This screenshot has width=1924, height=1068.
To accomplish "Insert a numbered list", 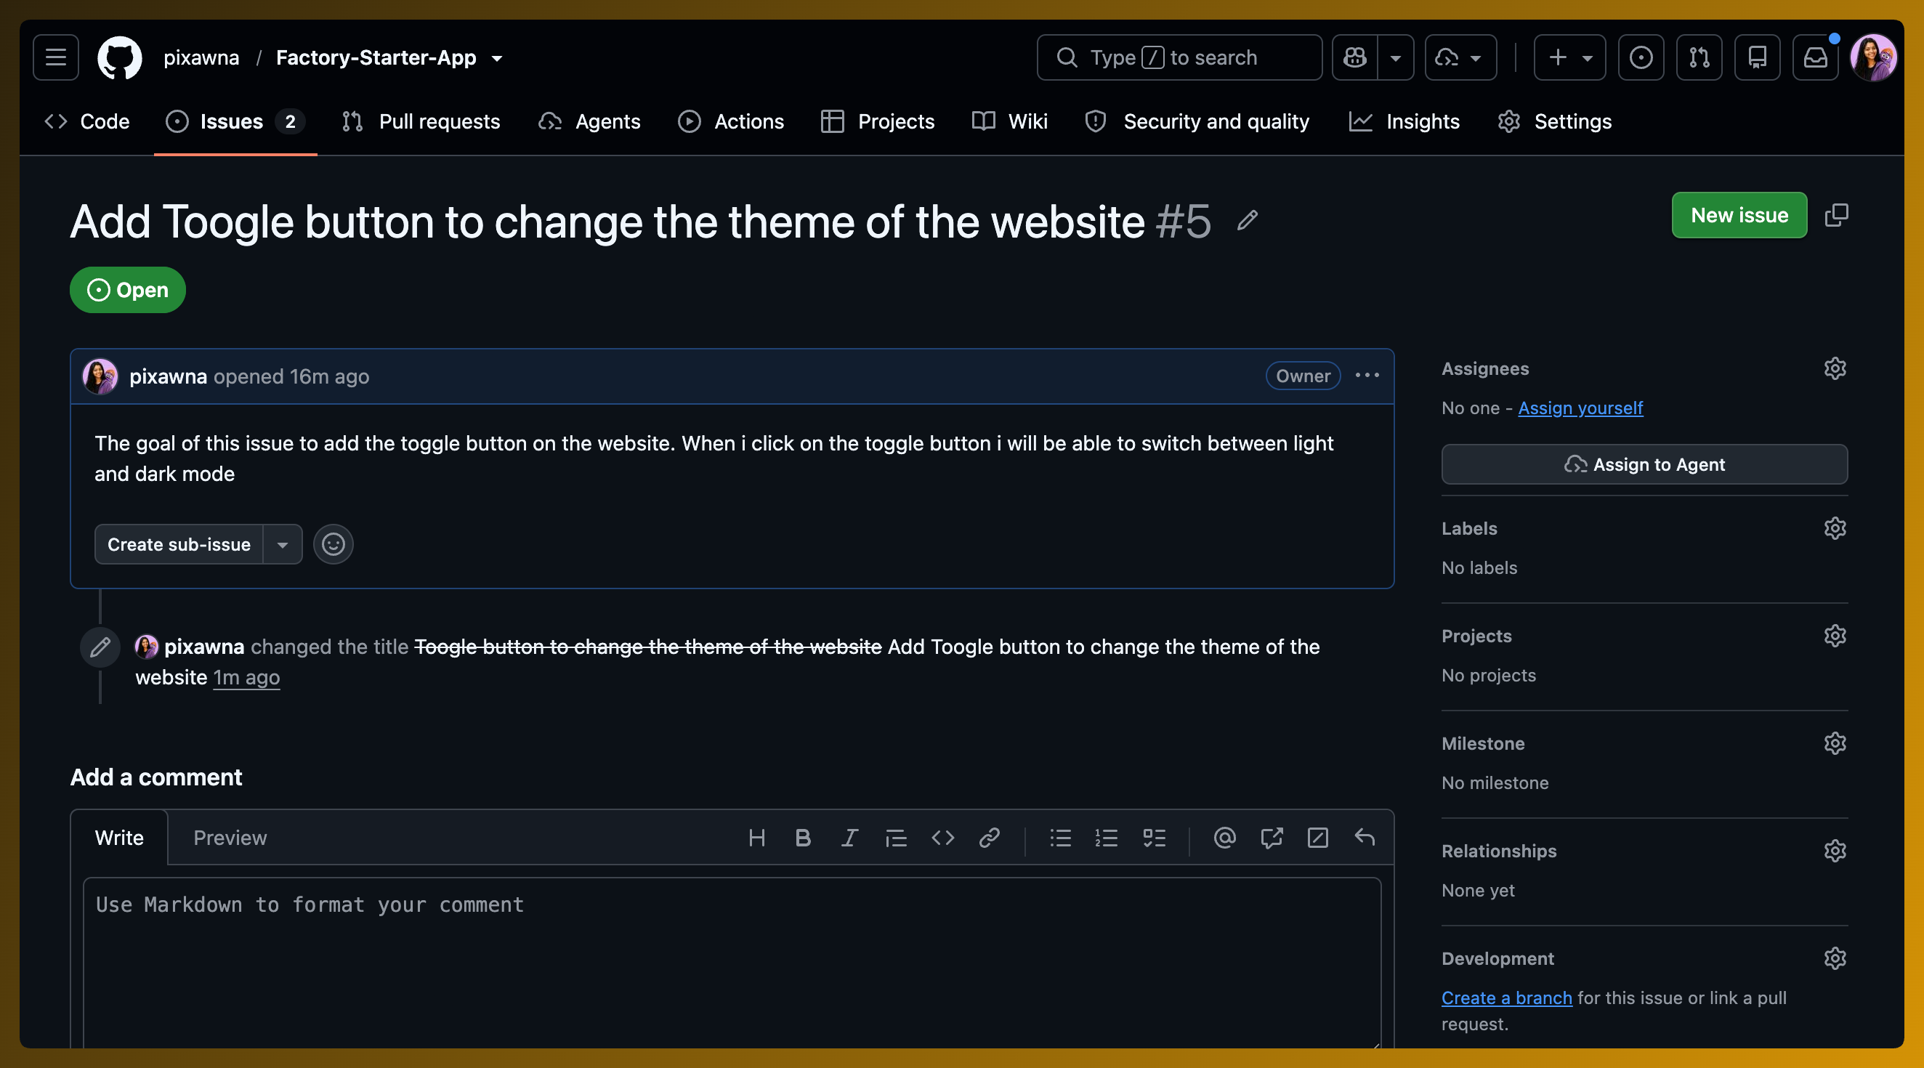I will click(1106, 837).
